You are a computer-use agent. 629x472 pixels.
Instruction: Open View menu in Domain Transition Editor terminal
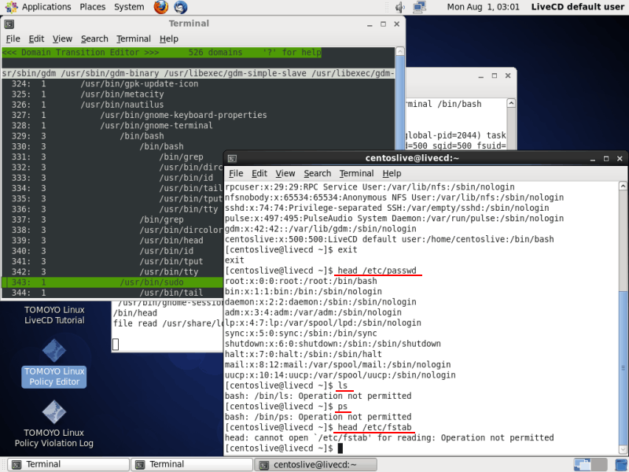pyautogui.click(x=62, y=39)
